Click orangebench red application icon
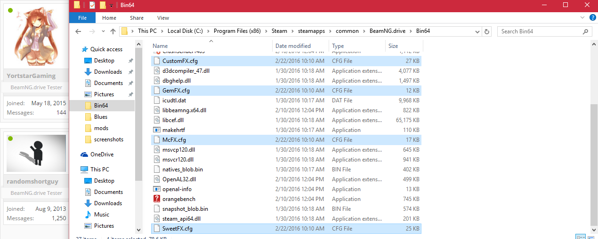598x239 pixels. tap(157, 199)
